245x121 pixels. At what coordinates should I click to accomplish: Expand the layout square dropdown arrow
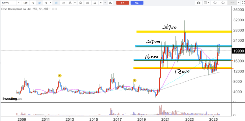209,3
